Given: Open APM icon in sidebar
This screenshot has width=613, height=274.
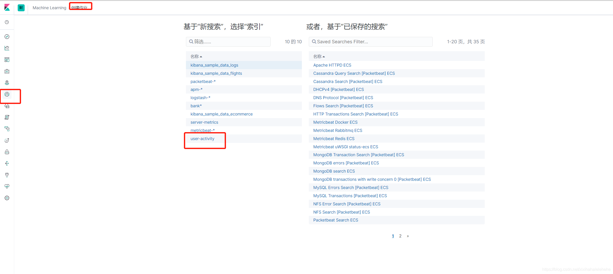Looking at the screenshot, I should click(x=7, y=129).
